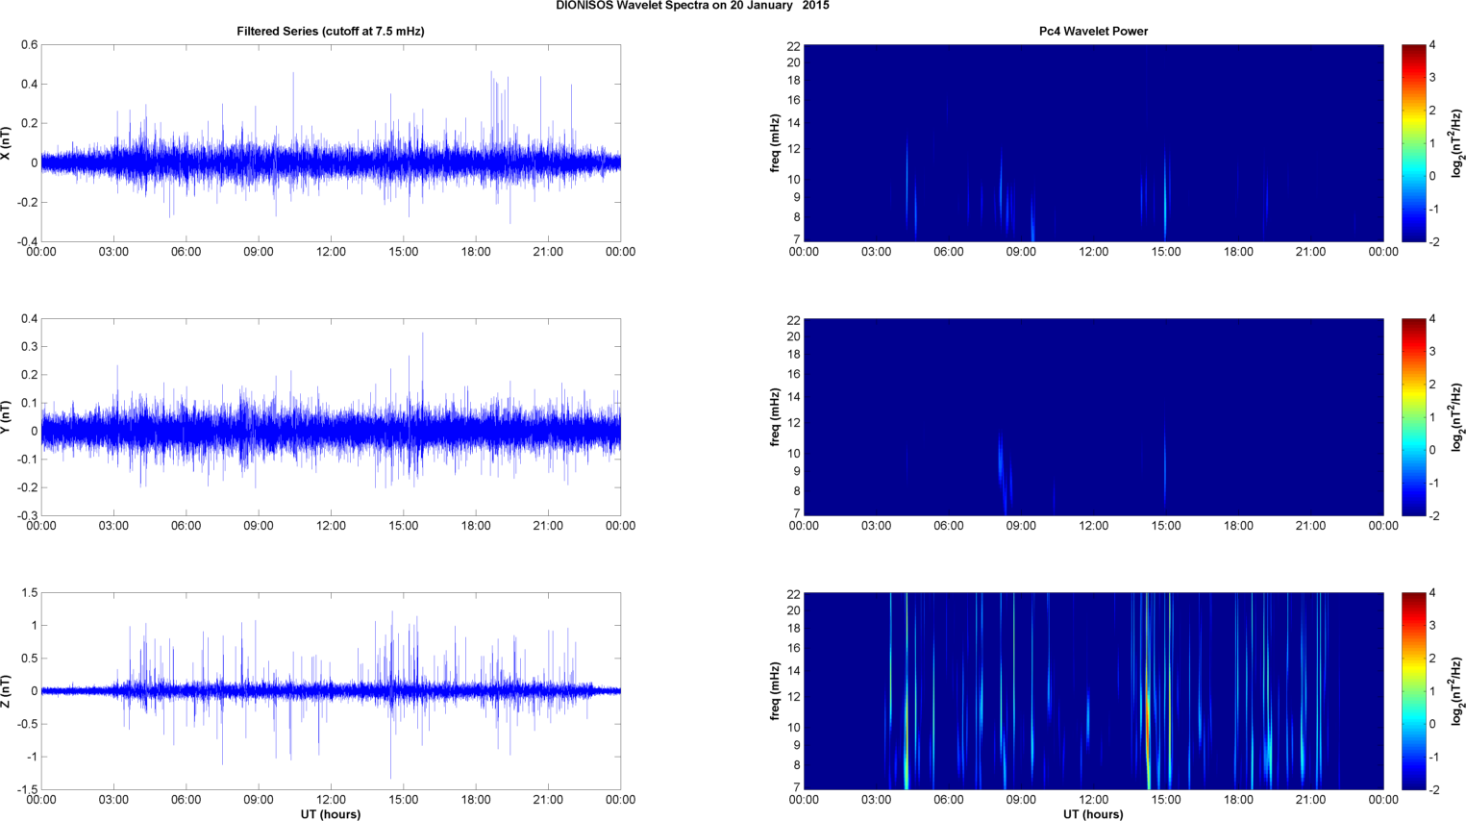Select the 'Y (nT)' axis label
The width and height of the screenshot is (1466, 821).
(x=6, y=417)
